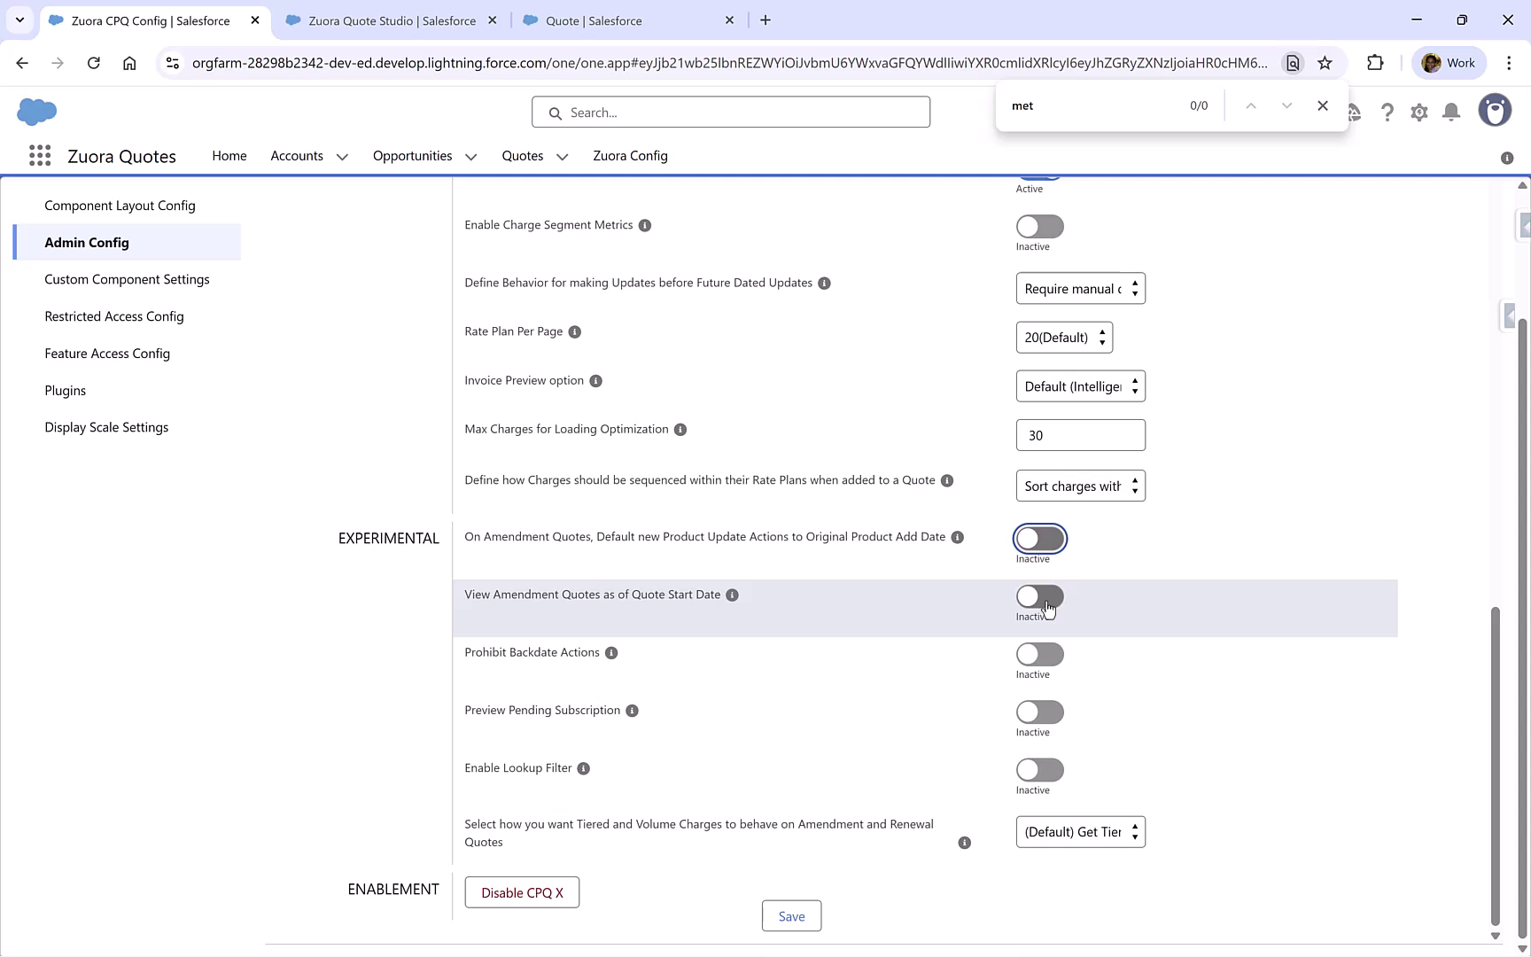The height and width of the screenshot is (957, 1531).
Task: View notifications via the bell icon
Action: coord(1450,112)
